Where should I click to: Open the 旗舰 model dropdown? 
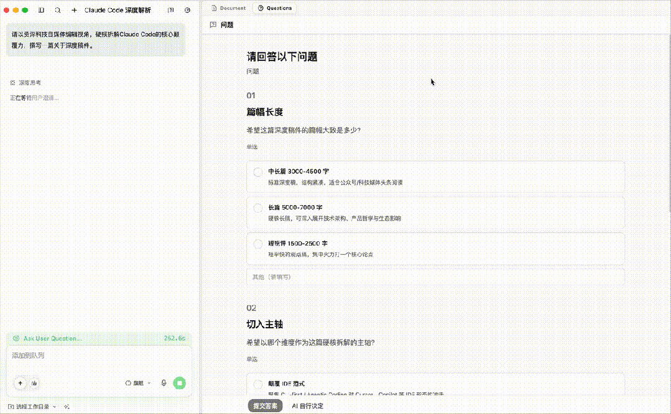[x=138, y=383]
